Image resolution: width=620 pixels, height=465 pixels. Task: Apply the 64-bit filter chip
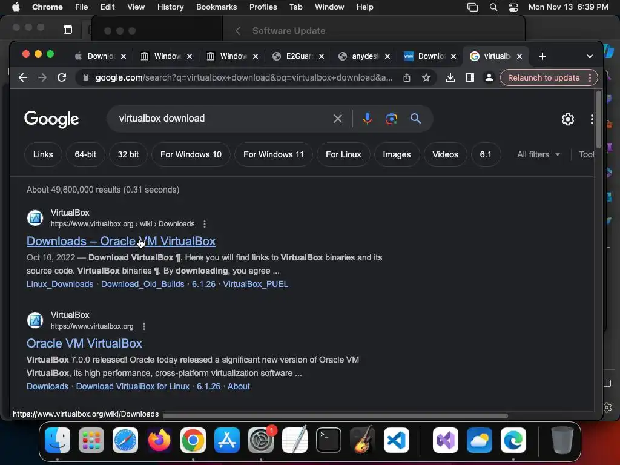tap(85, 154)
